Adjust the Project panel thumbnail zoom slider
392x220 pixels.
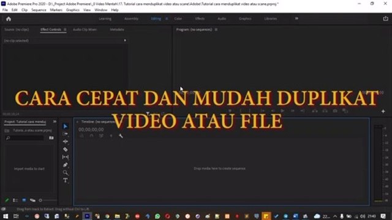pyautogui.click(x=48, y=200)
